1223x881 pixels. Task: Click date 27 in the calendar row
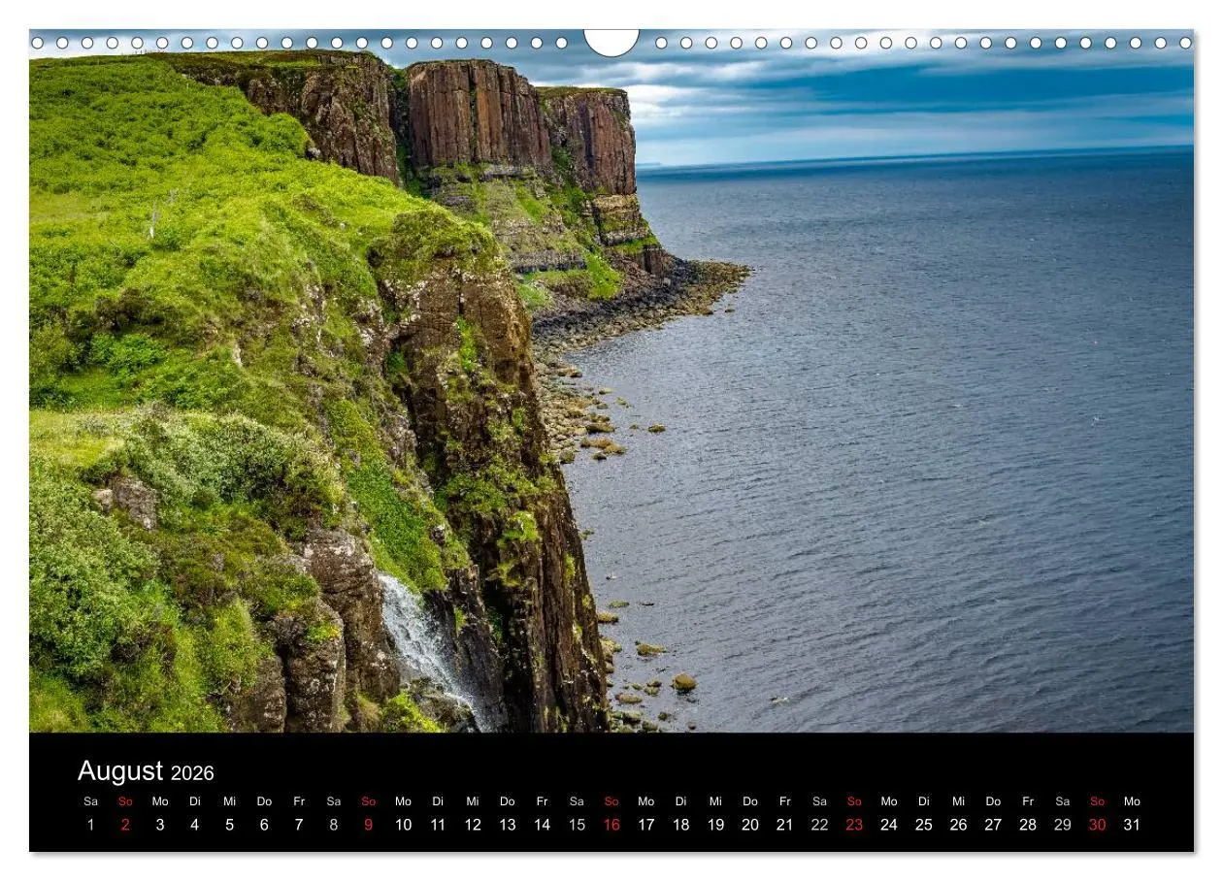coord(993,825)
